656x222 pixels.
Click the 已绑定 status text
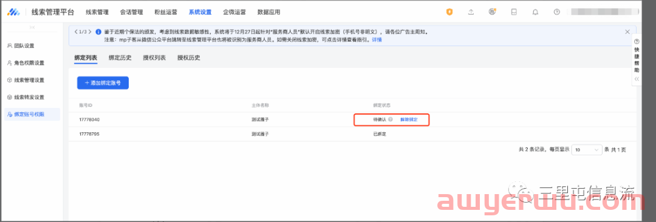[380, 134]
